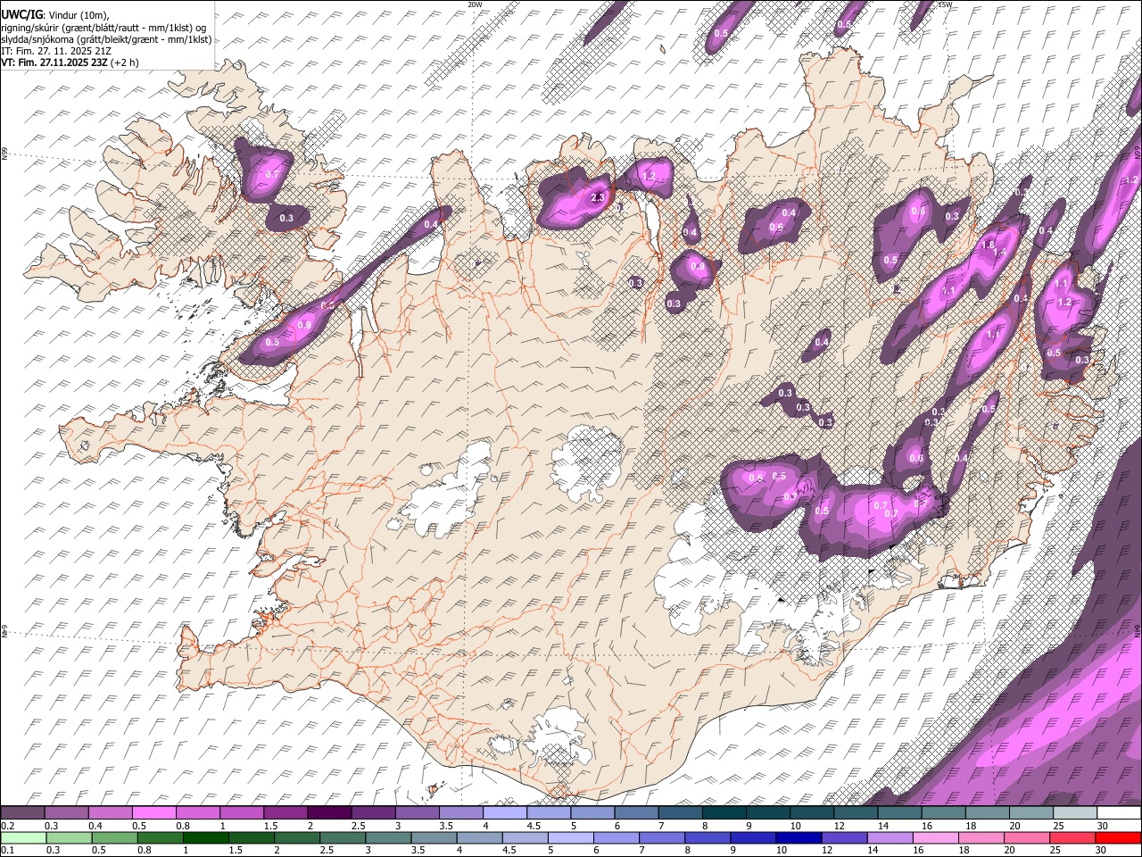Screen dimensions: 1142x857
Task: Click the 'rigning/skúrir' legend description line
Action: point(103,27)
